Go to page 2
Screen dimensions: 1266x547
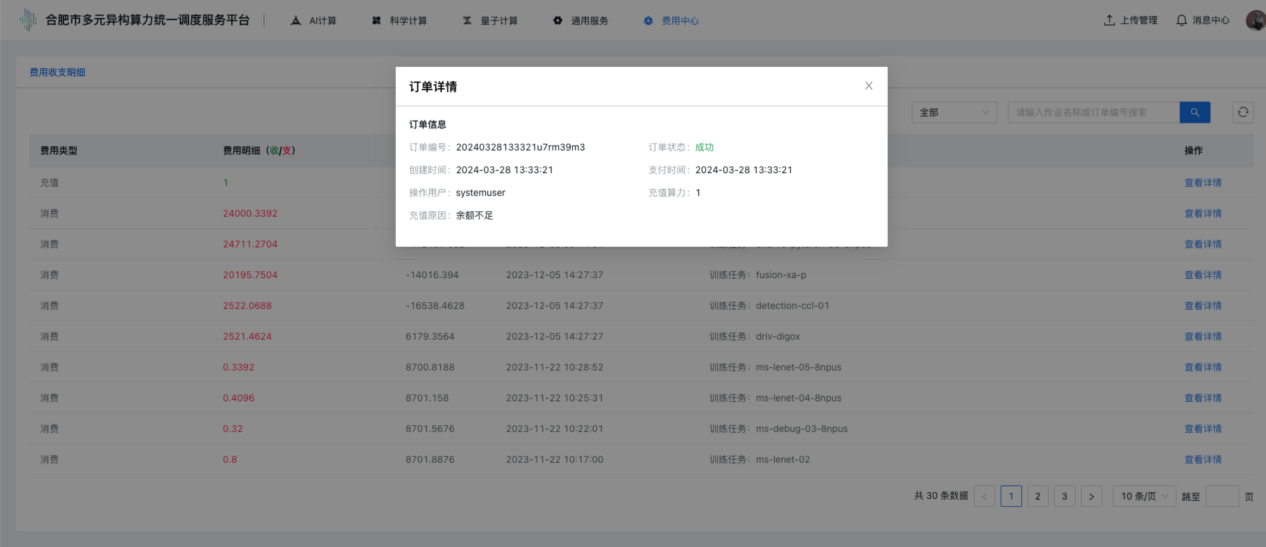(1037, 496)
